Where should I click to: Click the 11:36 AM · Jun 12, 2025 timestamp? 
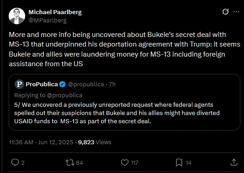tap(41, 142)
